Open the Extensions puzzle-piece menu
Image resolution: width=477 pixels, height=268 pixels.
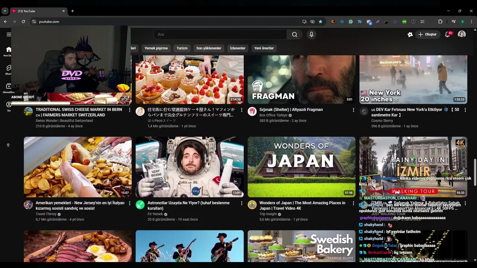point(440,22)
